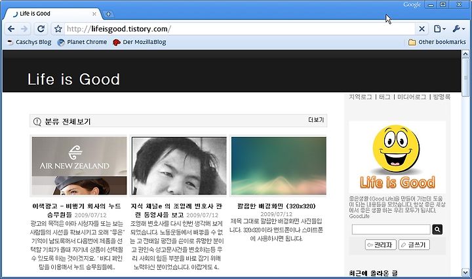Click the sidebar search input field
Image resolution: width=472 pixels, height=279 pixels.
pos(391,229)
